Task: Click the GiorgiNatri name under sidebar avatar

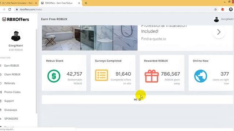Action: (x=16, y=45)
